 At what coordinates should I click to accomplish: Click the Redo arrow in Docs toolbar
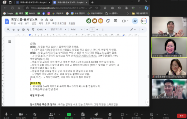click(18, 29)
